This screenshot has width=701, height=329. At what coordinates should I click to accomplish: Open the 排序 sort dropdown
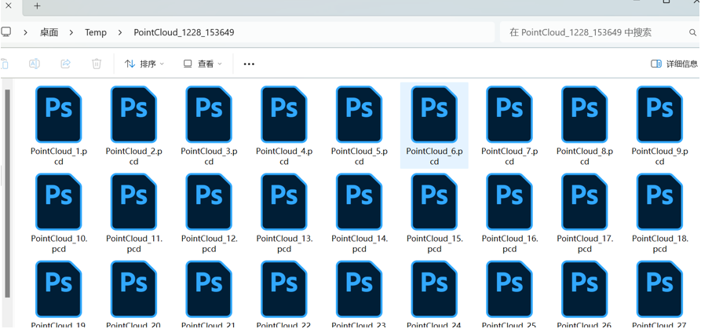144,64
